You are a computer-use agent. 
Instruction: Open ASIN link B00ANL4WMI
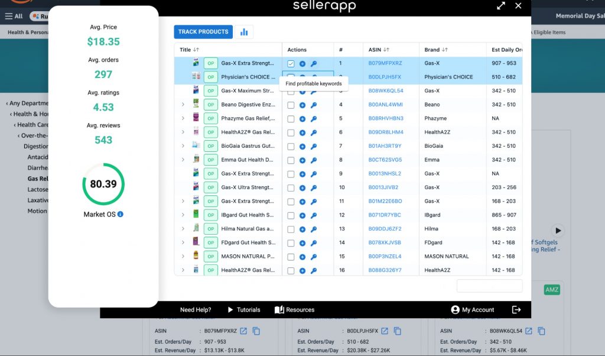pos(385,105)
